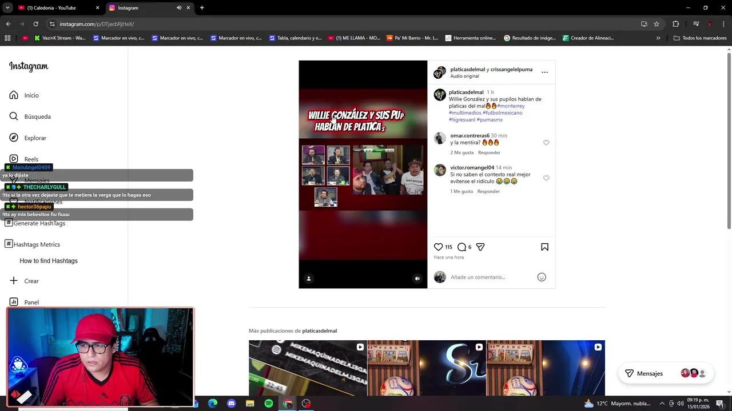Open Discord from the taskbar
732x411 pixels.
(x=231, y=404)
